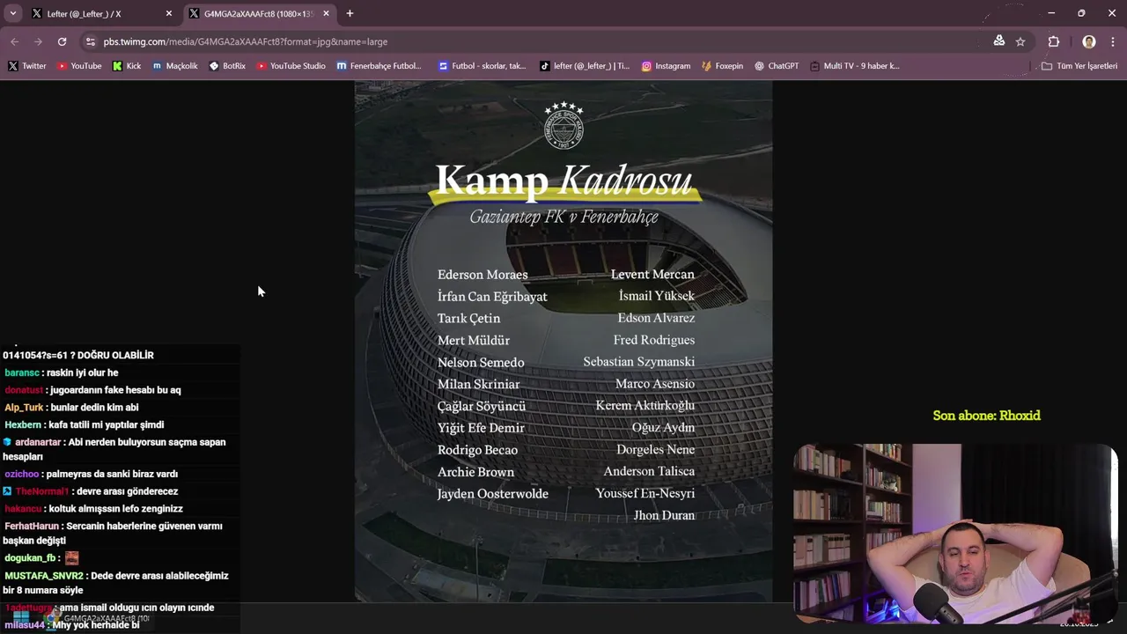Open the Kick bookmark
1127x634 pixels.
[127, 66]
